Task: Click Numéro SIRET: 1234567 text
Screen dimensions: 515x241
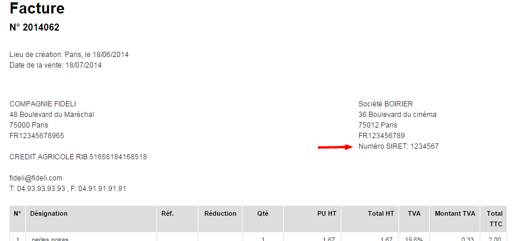Action: click(x=398, y=146)
